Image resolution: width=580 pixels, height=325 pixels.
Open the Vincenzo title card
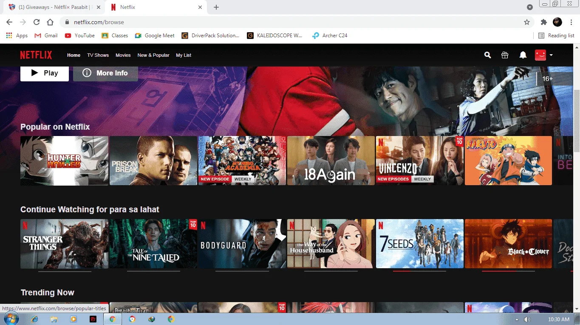(x=419, y=161)
